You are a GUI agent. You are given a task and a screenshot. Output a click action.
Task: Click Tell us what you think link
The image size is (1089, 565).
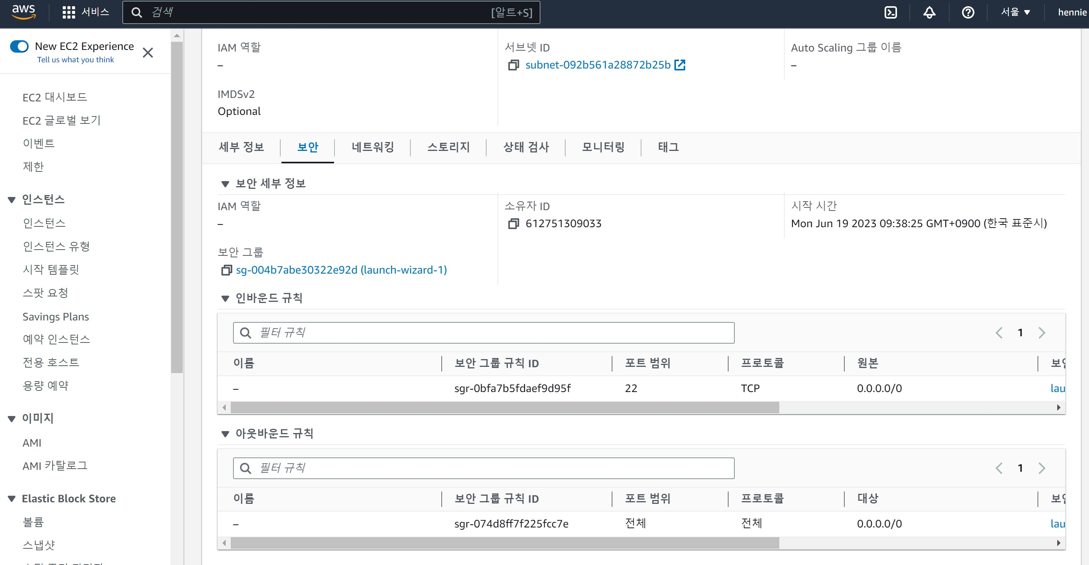point(75,60)
